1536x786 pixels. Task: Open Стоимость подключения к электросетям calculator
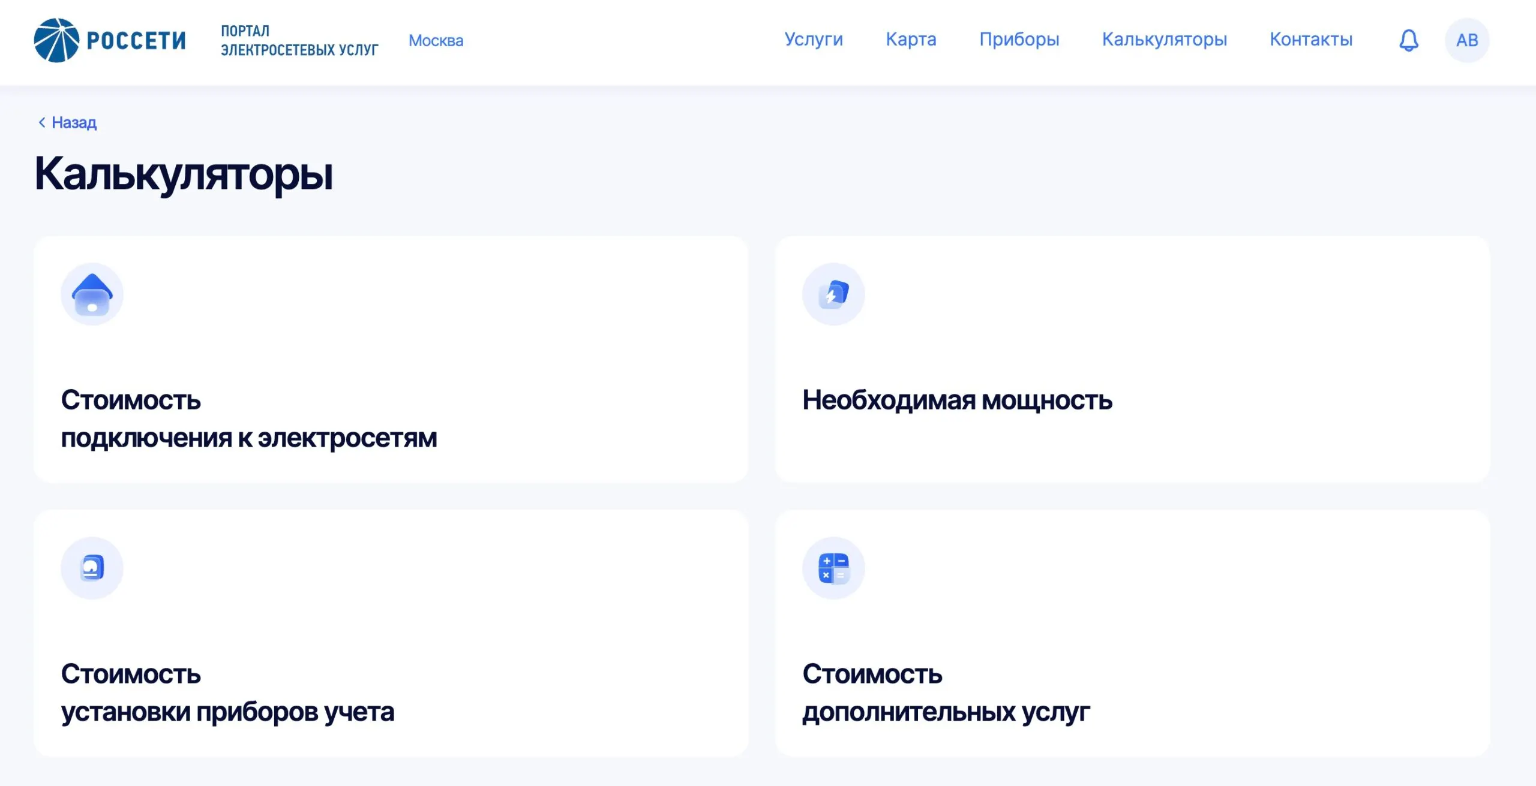(248, 418)
